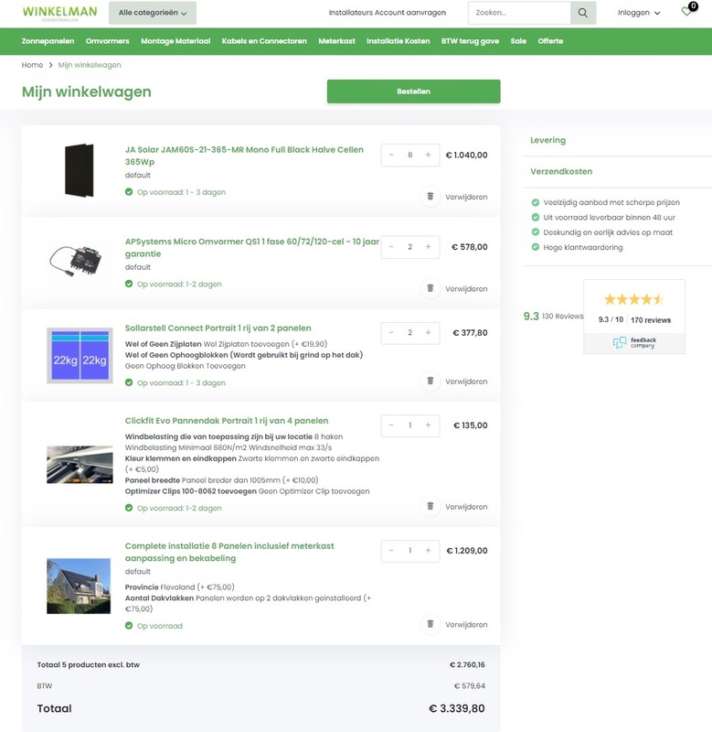Open the Omvormers menu
Viewport: 712px width, 732px height.
[x=107, y=41]
